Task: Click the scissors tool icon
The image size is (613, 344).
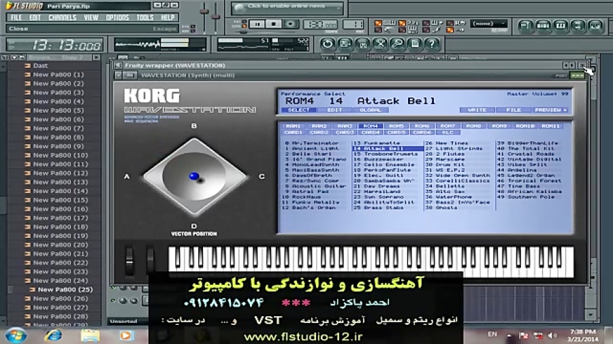Action: click(x=379, y=44)
